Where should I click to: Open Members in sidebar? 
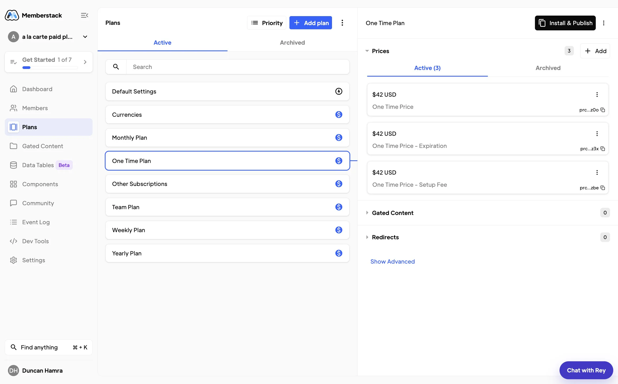click(x=49, y=108)
